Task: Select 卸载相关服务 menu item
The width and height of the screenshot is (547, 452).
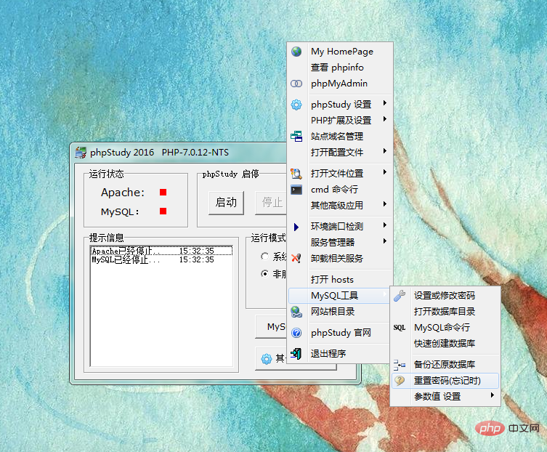Action: click(x=340, y=258)
